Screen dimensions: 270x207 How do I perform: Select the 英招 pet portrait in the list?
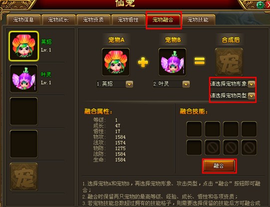click(x=24, y=46)
